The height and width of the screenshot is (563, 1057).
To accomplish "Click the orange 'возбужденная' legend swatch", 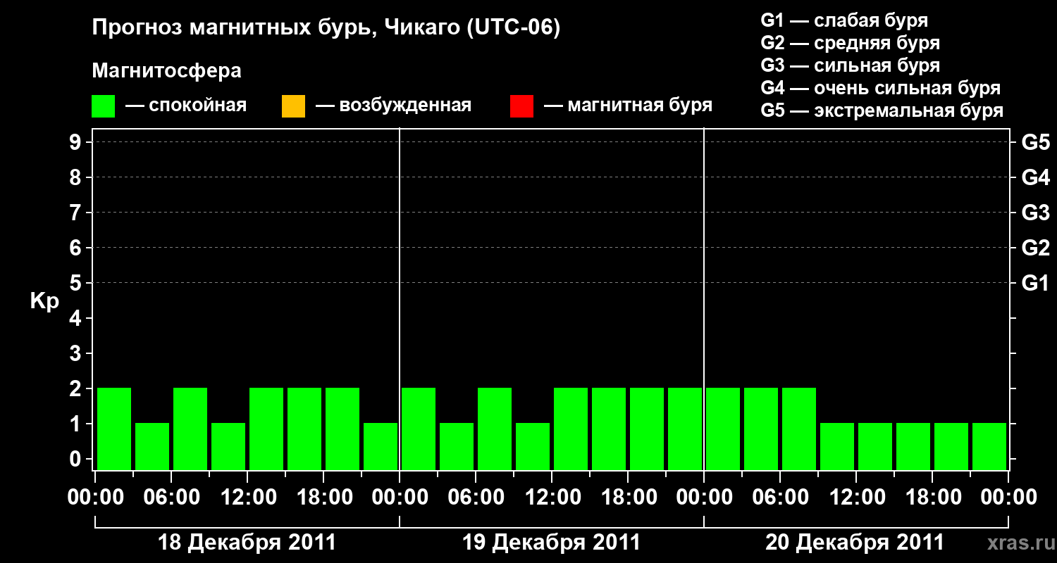I will [293, 106].
